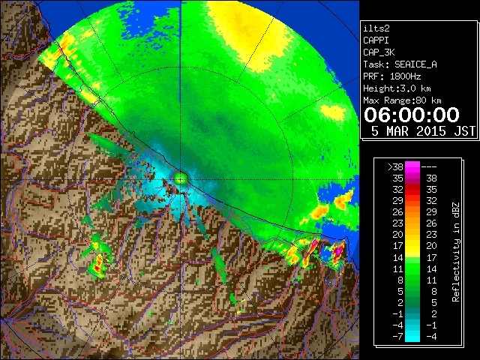Click the yellow 17 dBZ legend swatch
480x360 pixels.
coord(412,246)
